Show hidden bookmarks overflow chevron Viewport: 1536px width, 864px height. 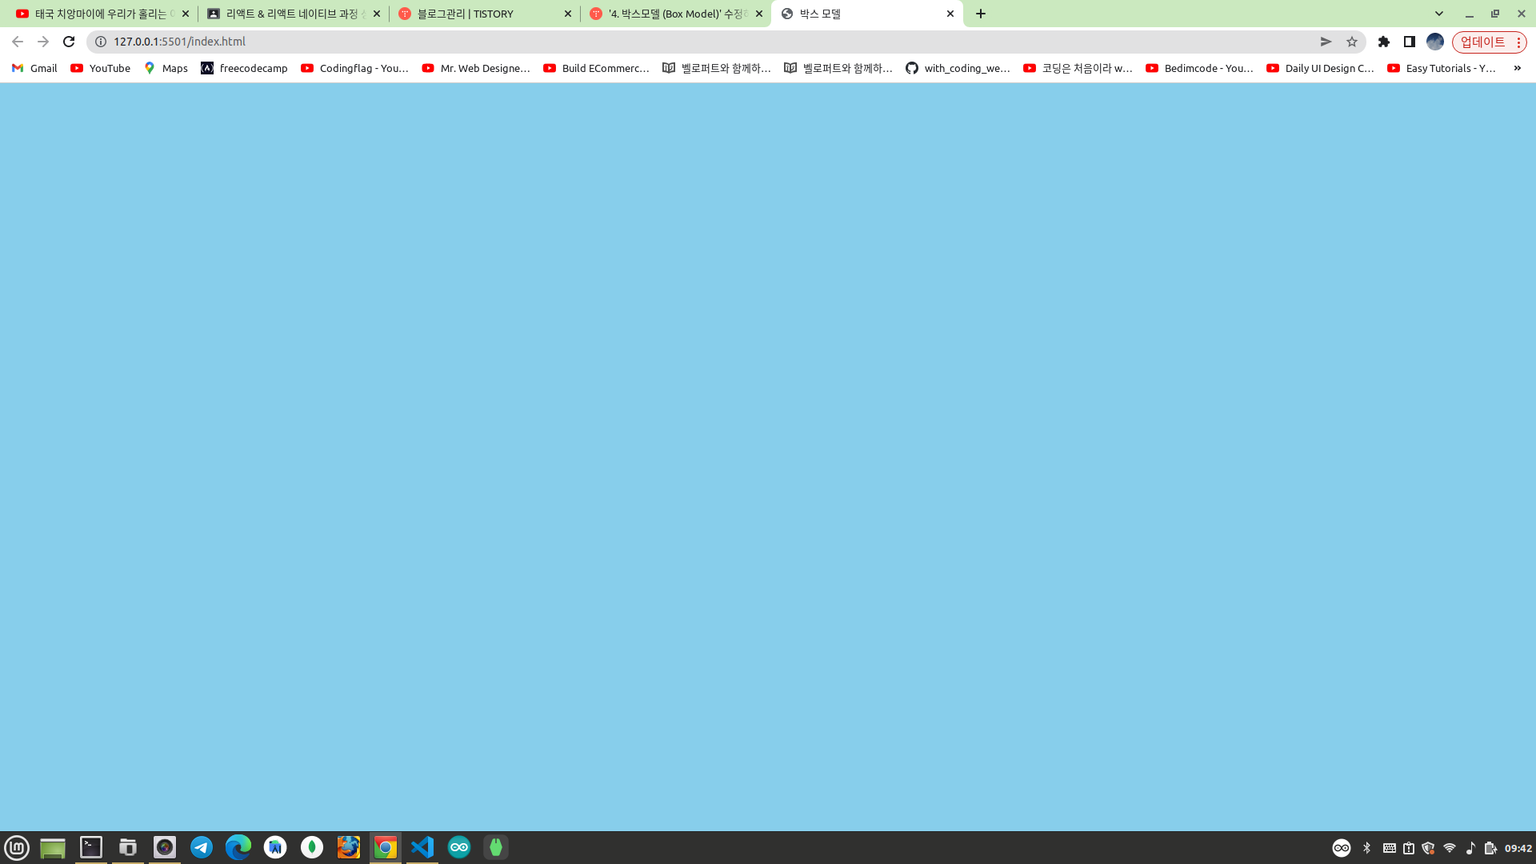pyautogui.click(x=1517, y=68)
